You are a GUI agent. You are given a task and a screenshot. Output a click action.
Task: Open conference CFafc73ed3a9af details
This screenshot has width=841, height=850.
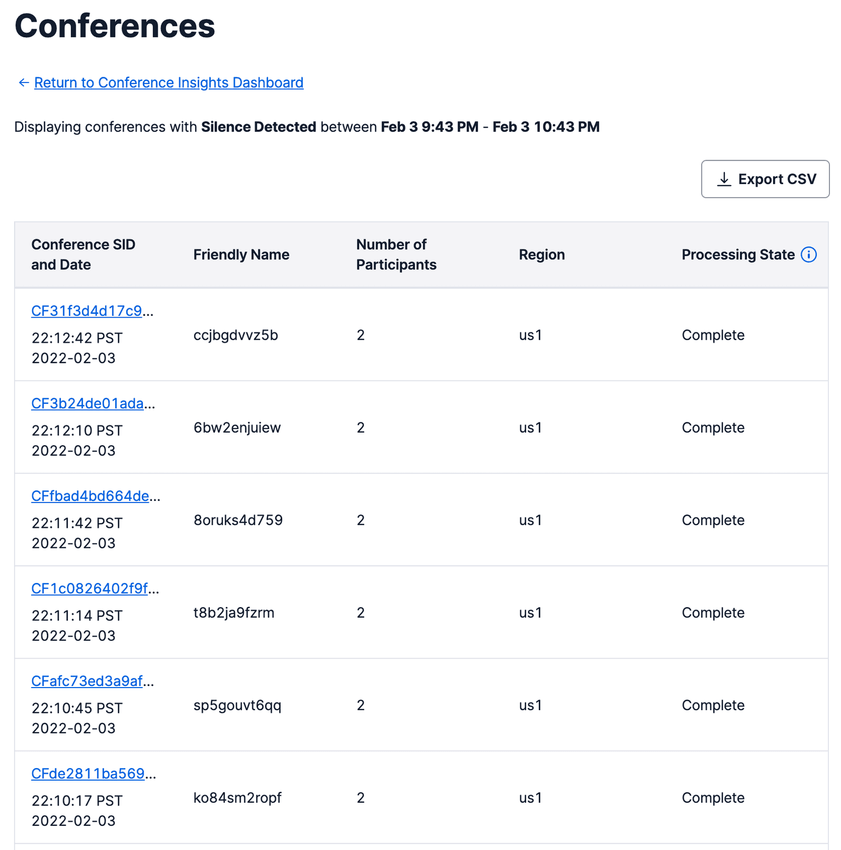[x=87, y=681]
